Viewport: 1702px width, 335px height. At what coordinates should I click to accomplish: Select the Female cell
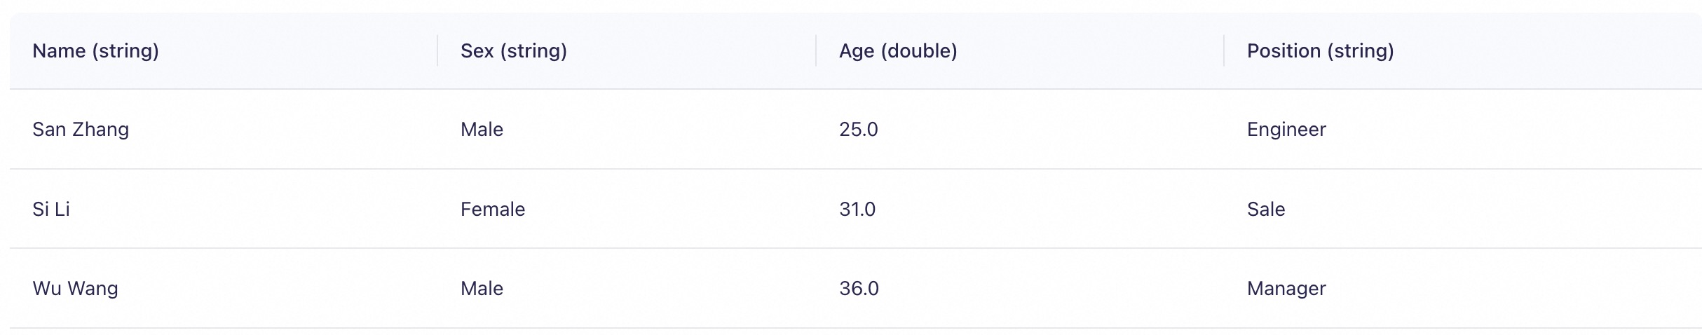(x=492, y=210)
